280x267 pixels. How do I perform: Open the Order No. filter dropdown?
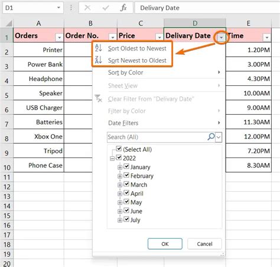coord(112,37)
